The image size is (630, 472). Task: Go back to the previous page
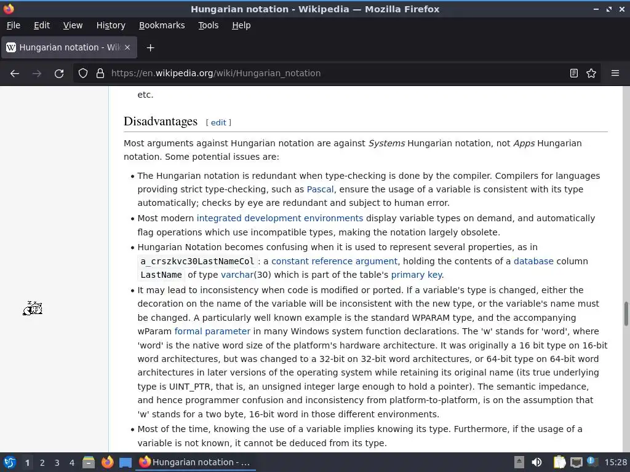pos(15,74)
